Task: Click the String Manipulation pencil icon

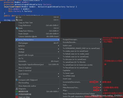Action: tap(17, 40)
